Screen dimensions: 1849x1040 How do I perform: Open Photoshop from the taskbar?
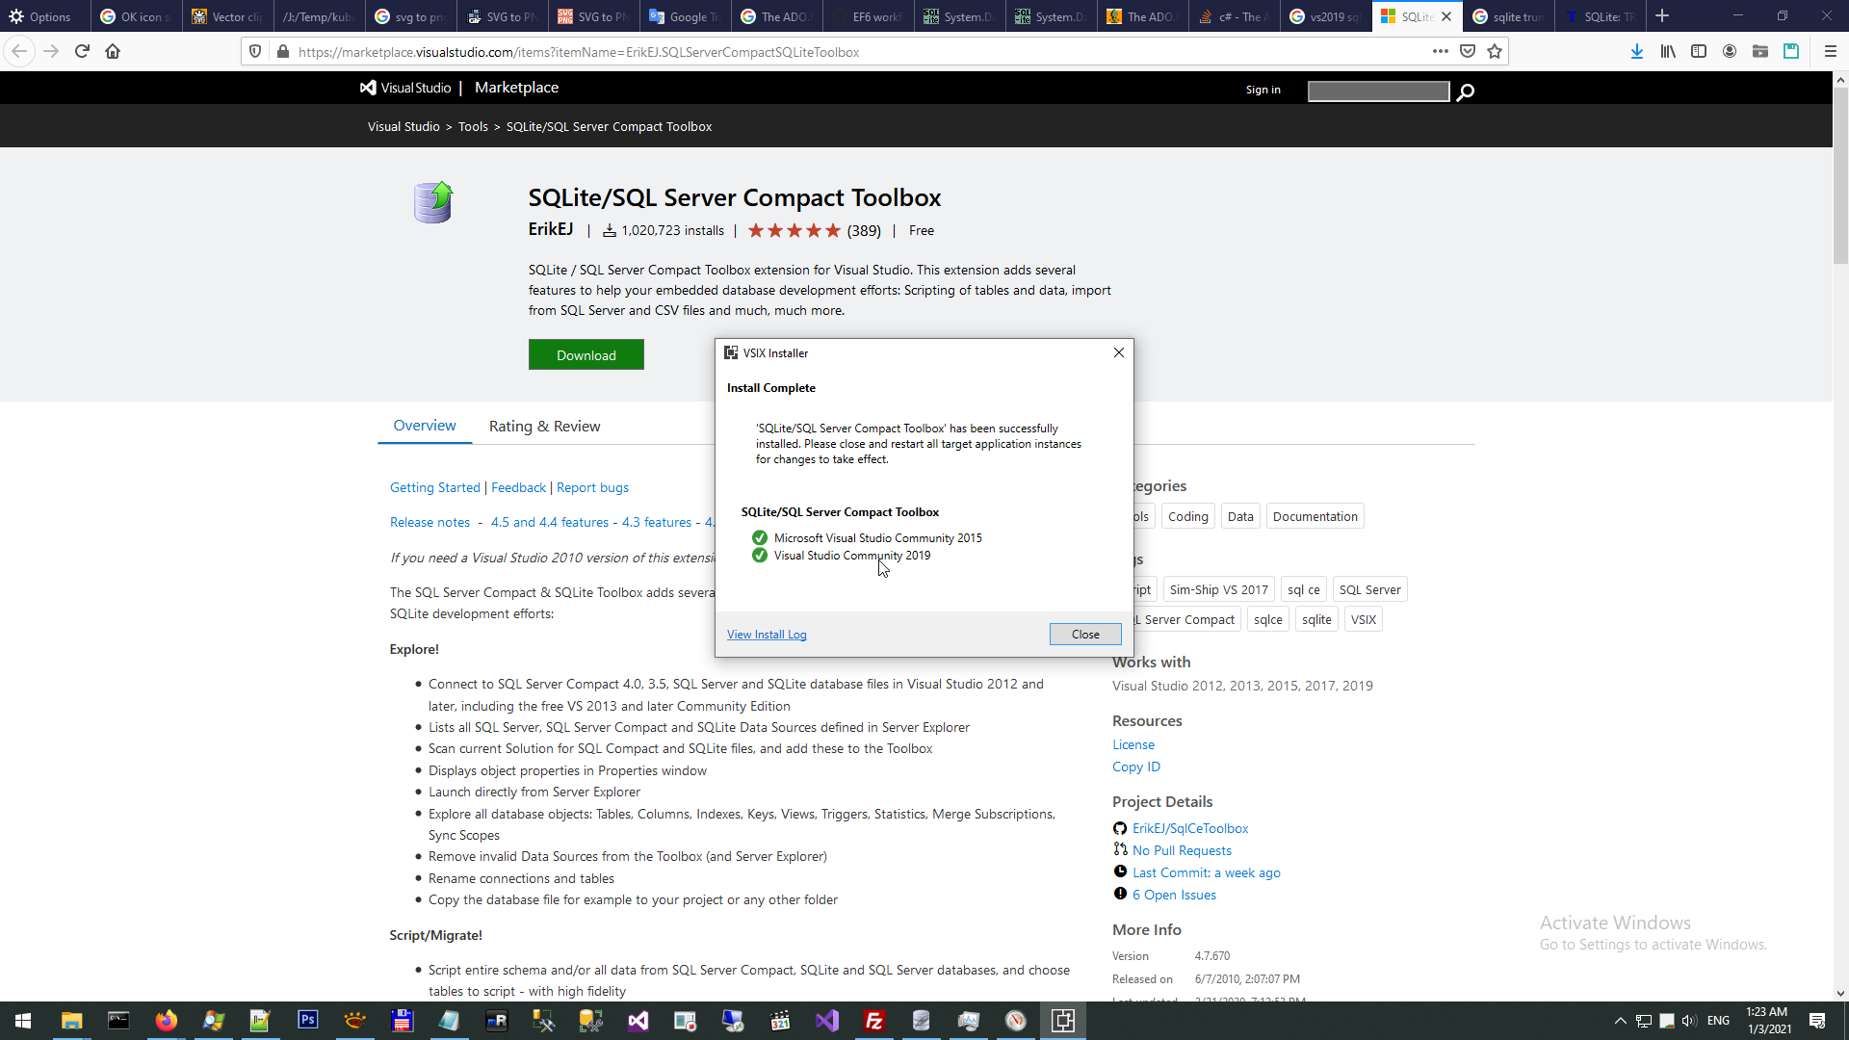coord(307,1020)
